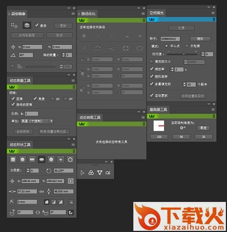227x232 pixels.
Task: Switch to the 动态转角工具 tab
Action: (90, 117)
